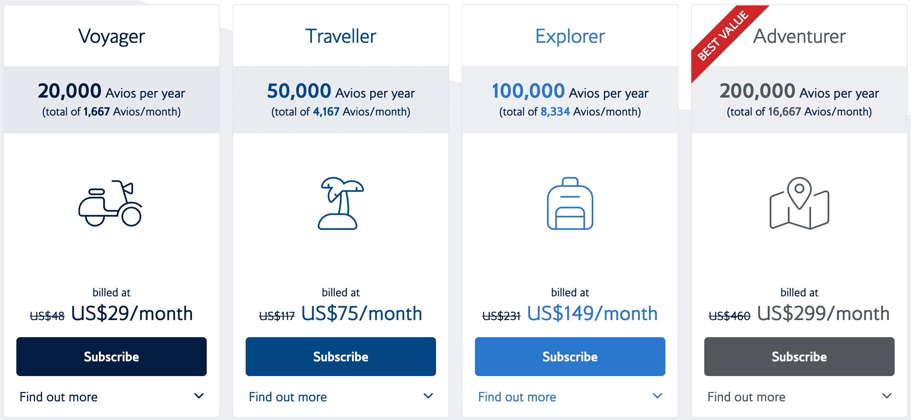Expand Traveller details with chevron arrow
Screen dimensions: 911x420
pyautogui.click(x=428, y=396)
